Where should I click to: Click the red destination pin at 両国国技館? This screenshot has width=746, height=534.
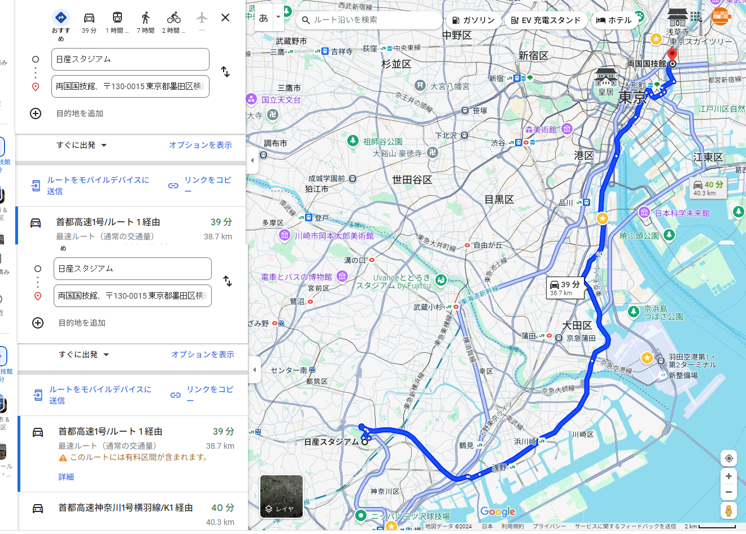[x=672, y=55]
